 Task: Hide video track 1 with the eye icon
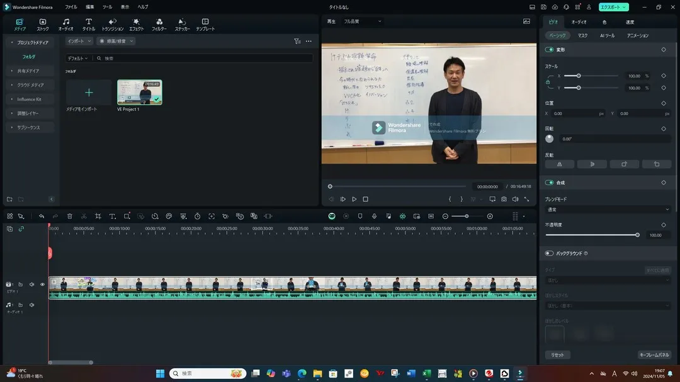pyautogui.click(x=43, y=284)
